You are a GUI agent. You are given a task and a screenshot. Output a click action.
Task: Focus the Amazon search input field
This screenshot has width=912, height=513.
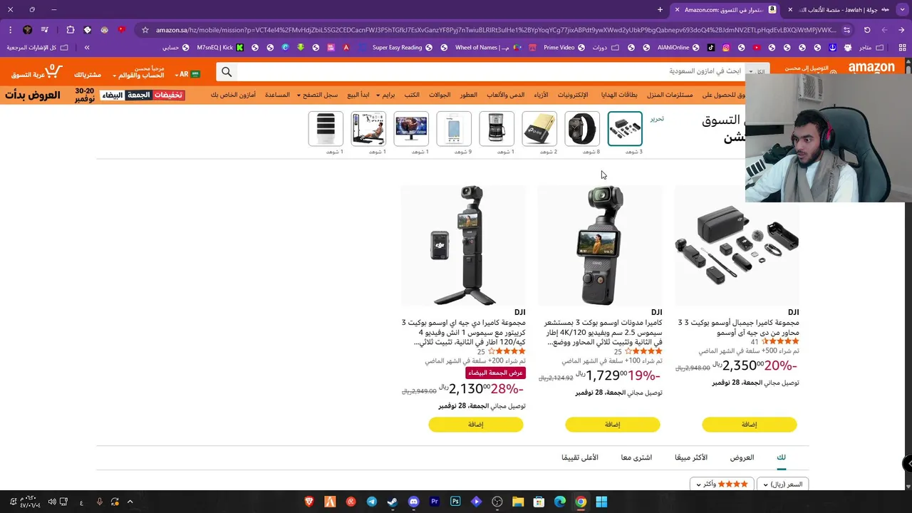coord(492,72)
